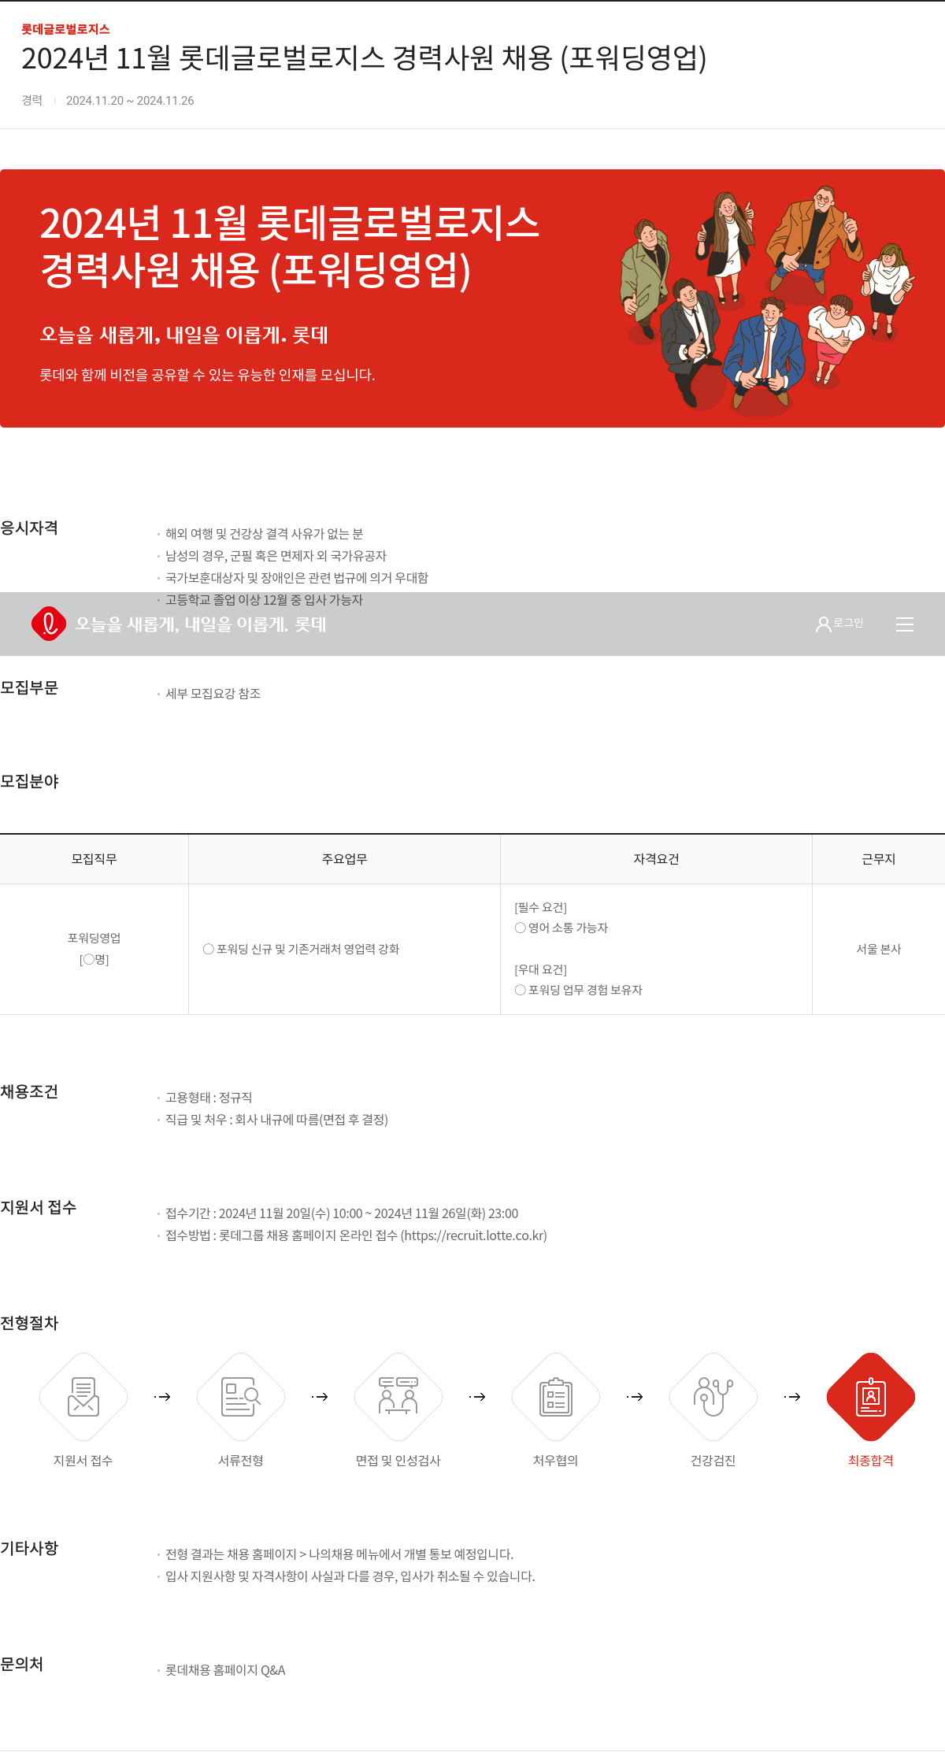Click the 국가보훈대상자 및 장애인 우대 line
The image size is (945, 1752).
tap(297, 578)
